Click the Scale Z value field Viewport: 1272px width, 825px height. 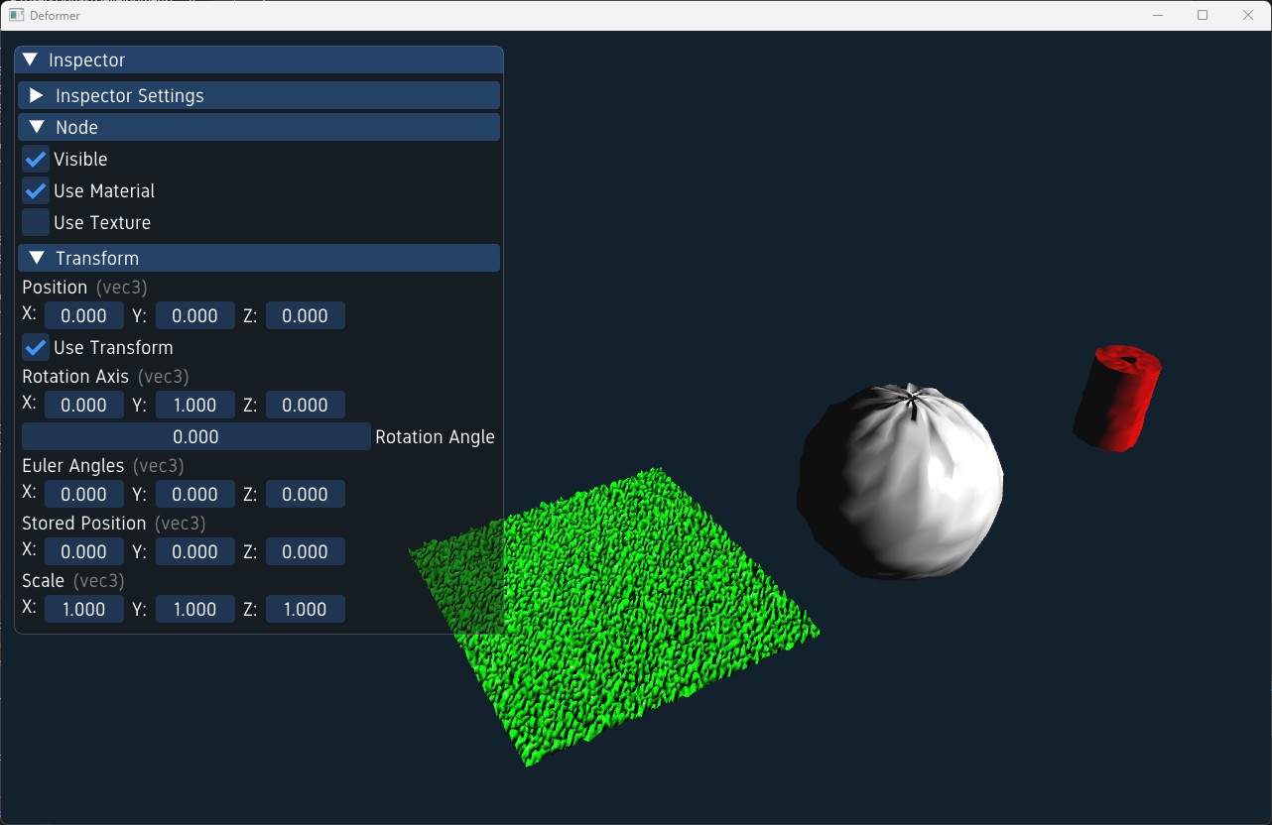click(x=305, y=610)
